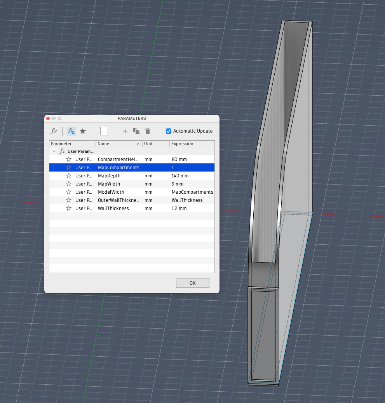The width and height of the screenshot is (385, 403).
Task: Show only favorites using the star filter icon
Action: pos(83,131)
